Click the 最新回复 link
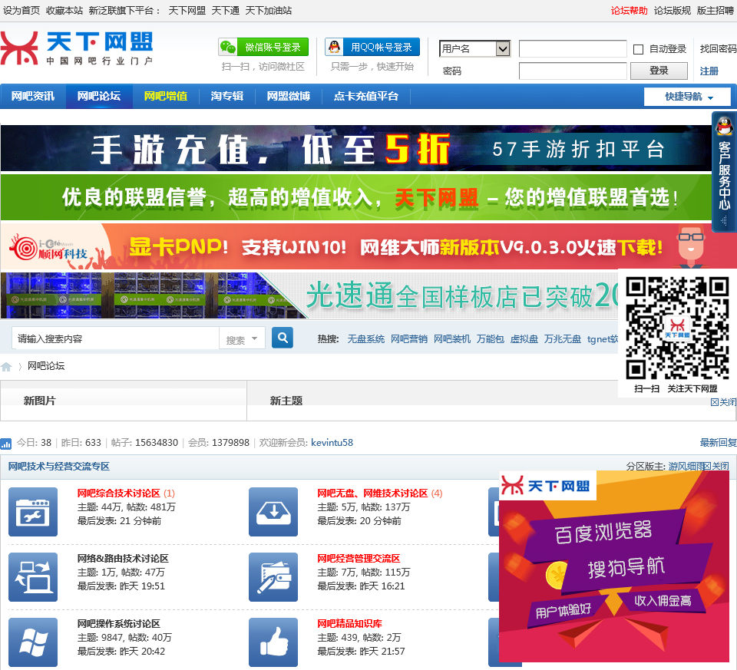The width and height of the screenshot is (737, 670). [719, 443]
